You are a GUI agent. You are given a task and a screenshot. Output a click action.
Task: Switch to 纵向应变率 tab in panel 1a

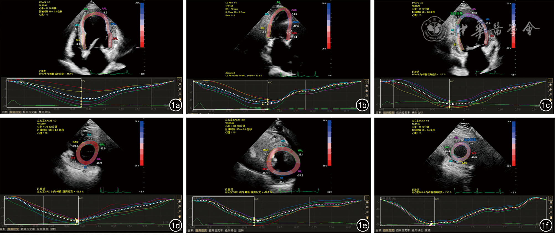coord(30,112)
